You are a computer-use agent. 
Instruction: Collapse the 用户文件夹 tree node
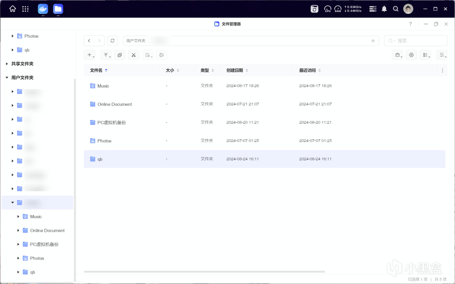pos(7,78)
